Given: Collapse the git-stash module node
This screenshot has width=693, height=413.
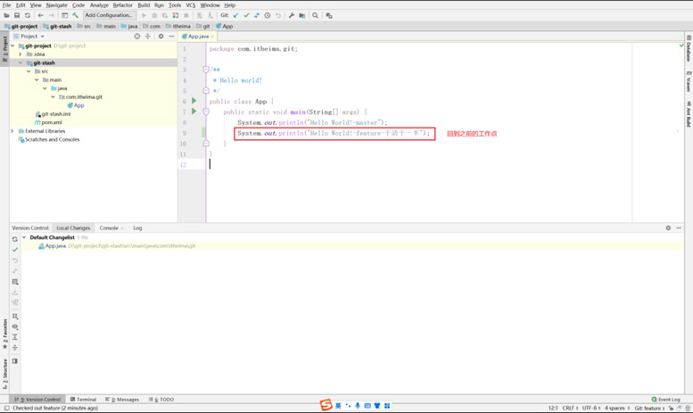Looking at the screenshot, I should pyautogui.click(x=21, y=62).
